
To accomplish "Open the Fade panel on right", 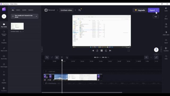I will click(166, 25).
